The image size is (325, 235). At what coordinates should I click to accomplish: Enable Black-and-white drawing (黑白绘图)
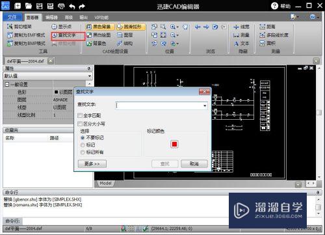point(99,35)
